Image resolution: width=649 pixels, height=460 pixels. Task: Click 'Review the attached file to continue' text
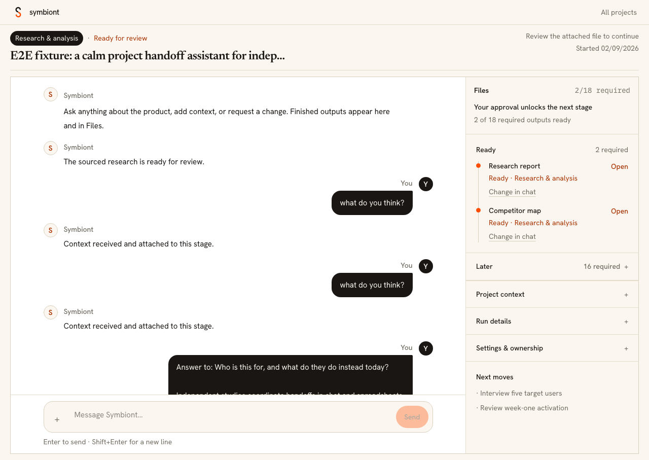(582, 36)
